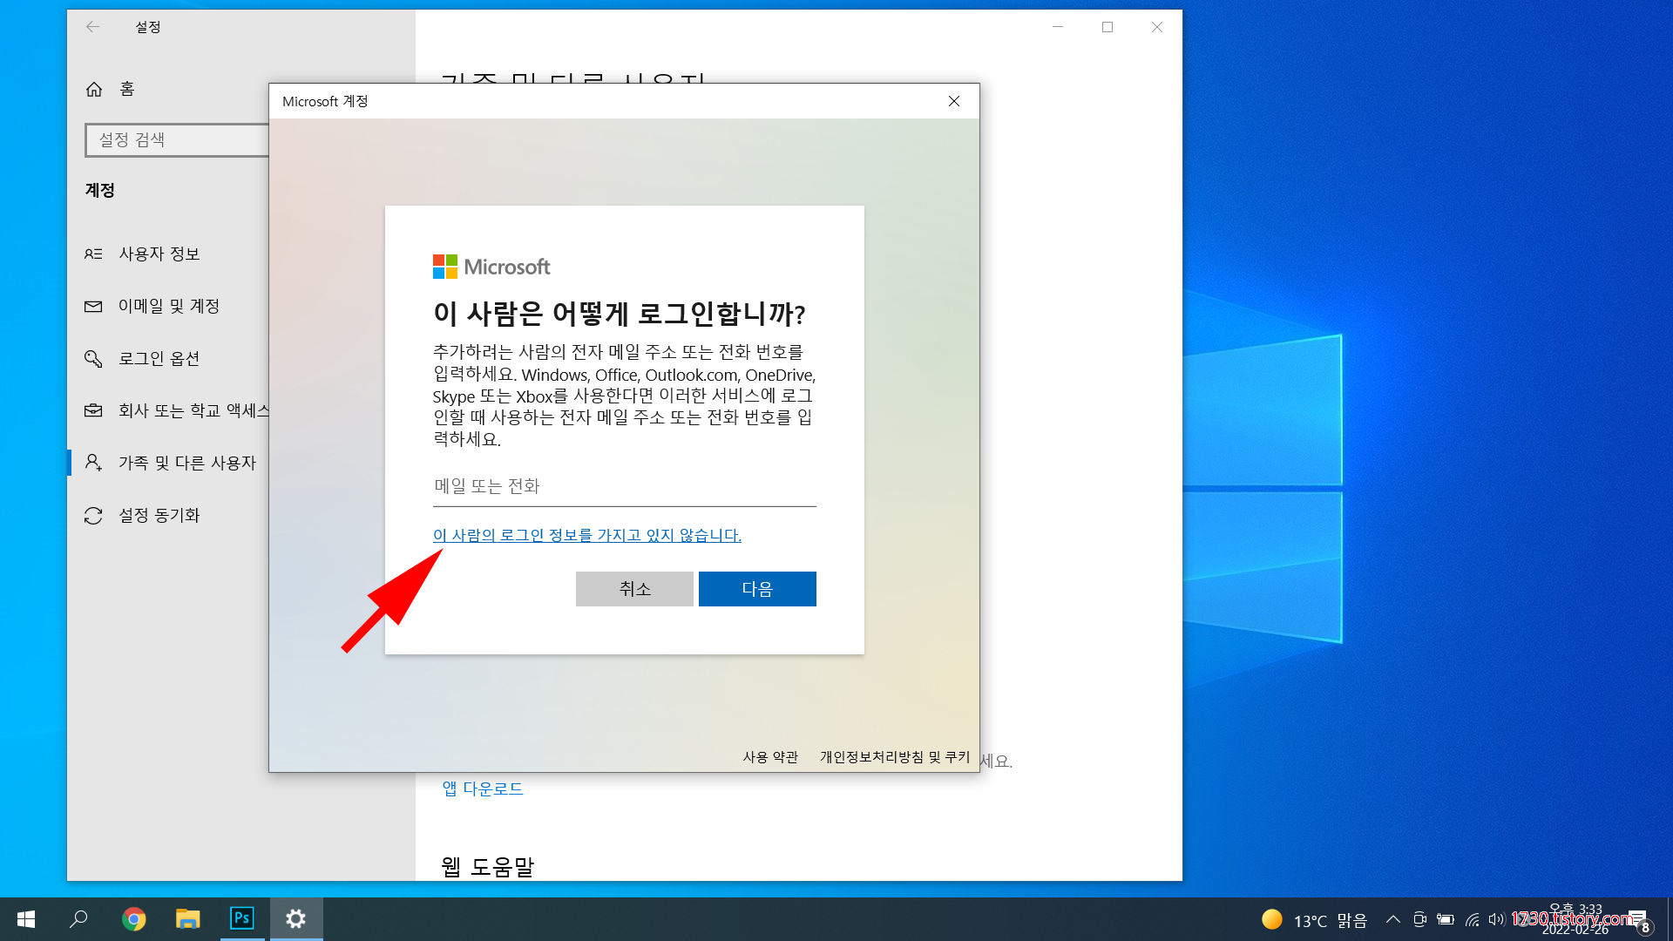Close the Microsoft 계정 dialog
Viewport: 1673px width, 941px height.
[x=954, y=101]
